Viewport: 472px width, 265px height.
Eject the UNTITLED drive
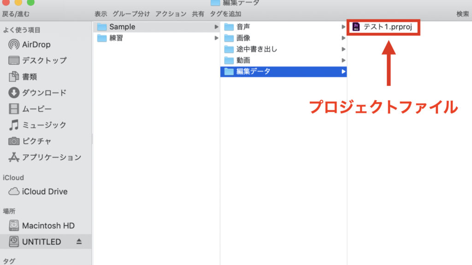coord(79,241)
